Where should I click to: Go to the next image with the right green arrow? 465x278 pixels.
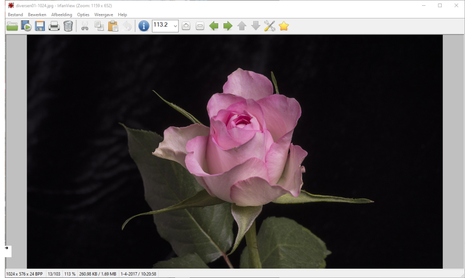pos(228,26)
